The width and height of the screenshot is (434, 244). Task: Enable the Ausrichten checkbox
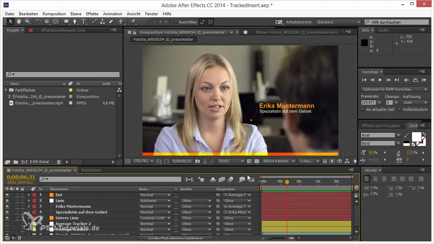(176, 22)
